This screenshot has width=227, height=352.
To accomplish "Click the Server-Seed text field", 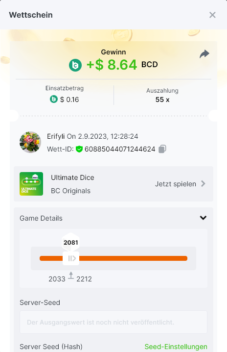I will (x=113, y=322).
